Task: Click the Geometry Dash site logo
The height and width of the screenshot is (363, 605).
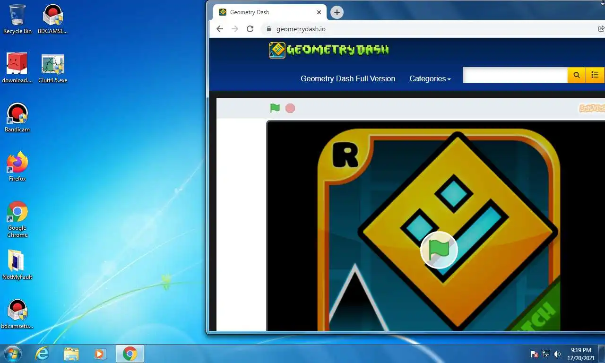Action: (x=329, y=50)
